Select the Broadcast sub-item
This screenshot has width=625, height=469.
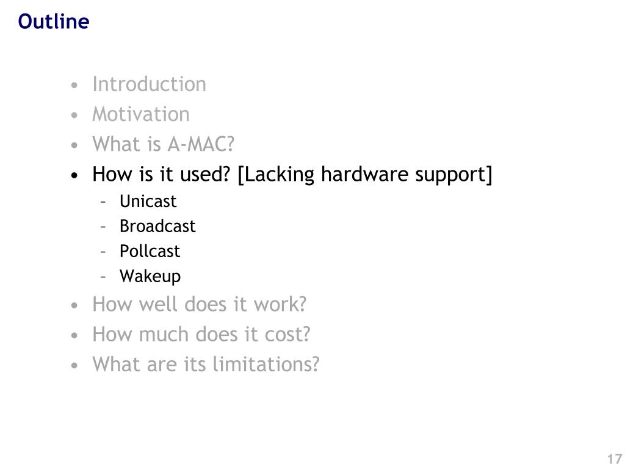pyautogui.click(x=157, y=227)
